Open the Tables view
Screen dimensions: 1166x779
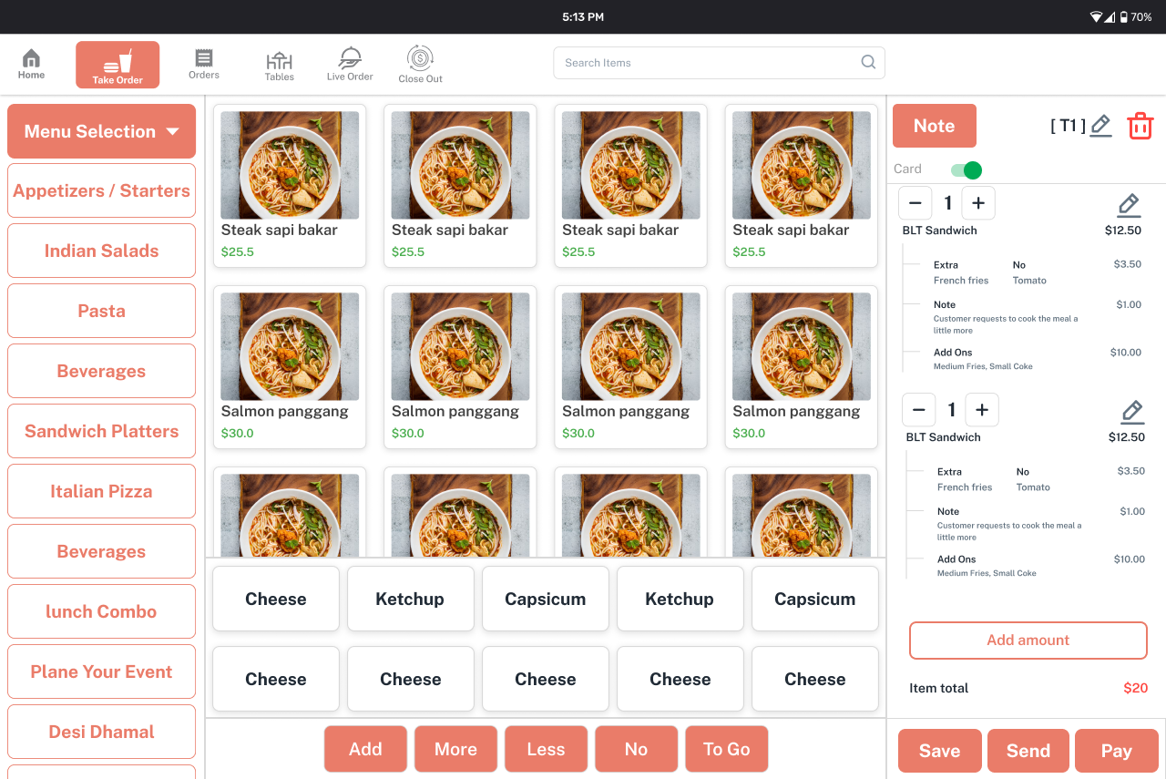tap(279, 66)
